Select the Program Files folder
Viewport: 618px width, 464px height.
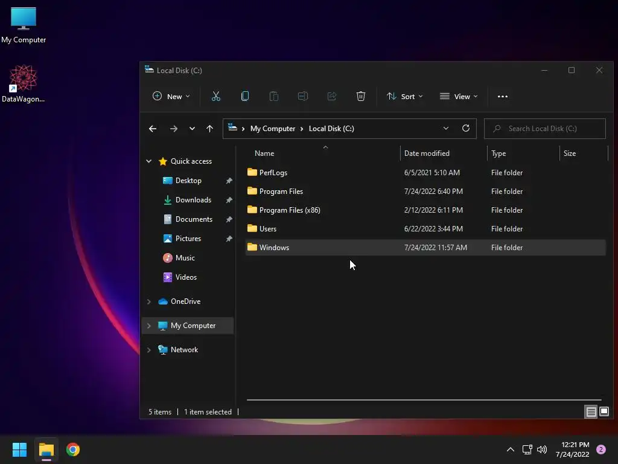pyautogui.click(x=425, y=192)
